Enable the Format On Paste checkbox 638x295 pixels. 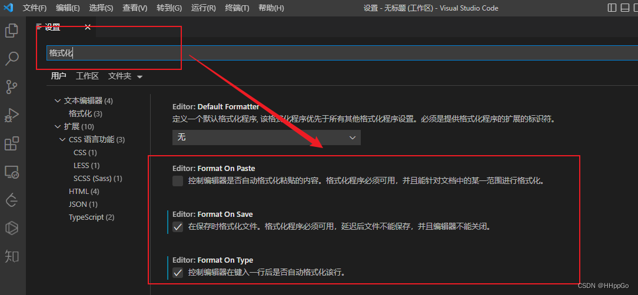[x=178, y=181]
